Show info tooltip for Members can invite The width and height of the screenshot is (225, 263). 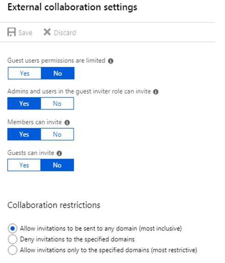(x=67, y=123)
